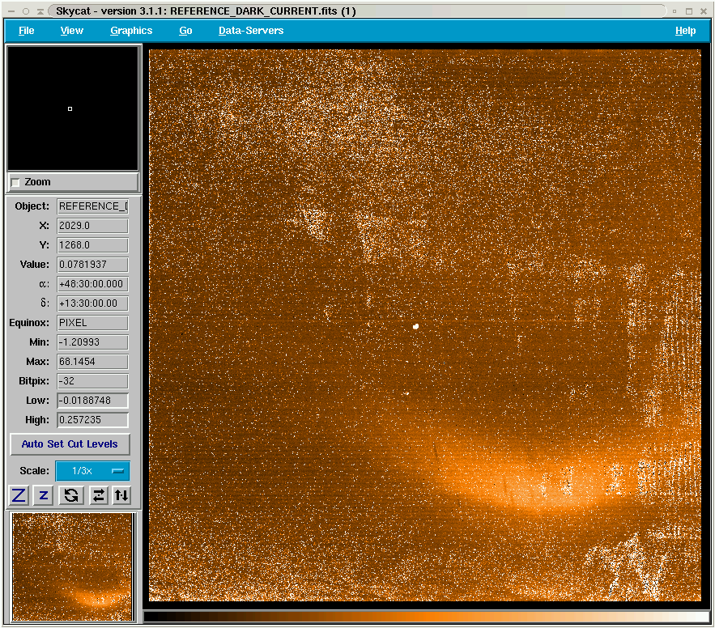Expand the Data-Servers menu
Image resolution: width=715 pixels, height=628 pixels.
click(251, 31)
